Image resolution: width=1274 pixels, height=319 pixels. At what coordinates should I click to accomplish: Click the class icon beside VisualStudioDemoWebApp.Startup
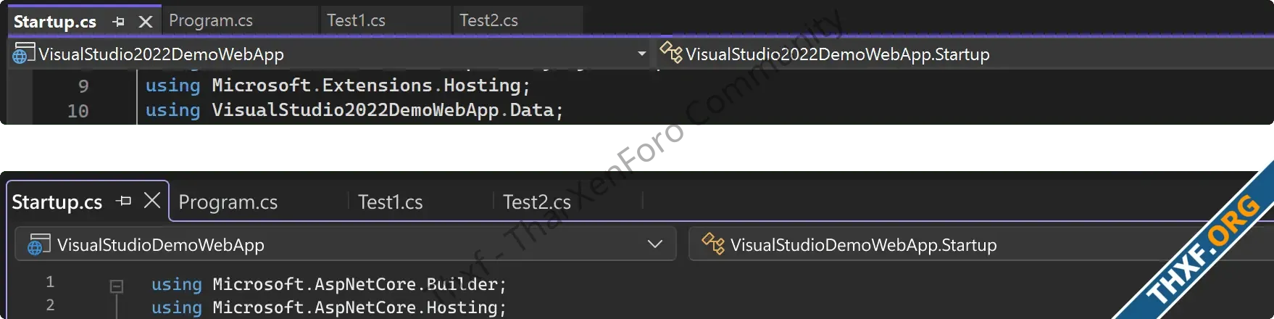click(x=713, y=244)
